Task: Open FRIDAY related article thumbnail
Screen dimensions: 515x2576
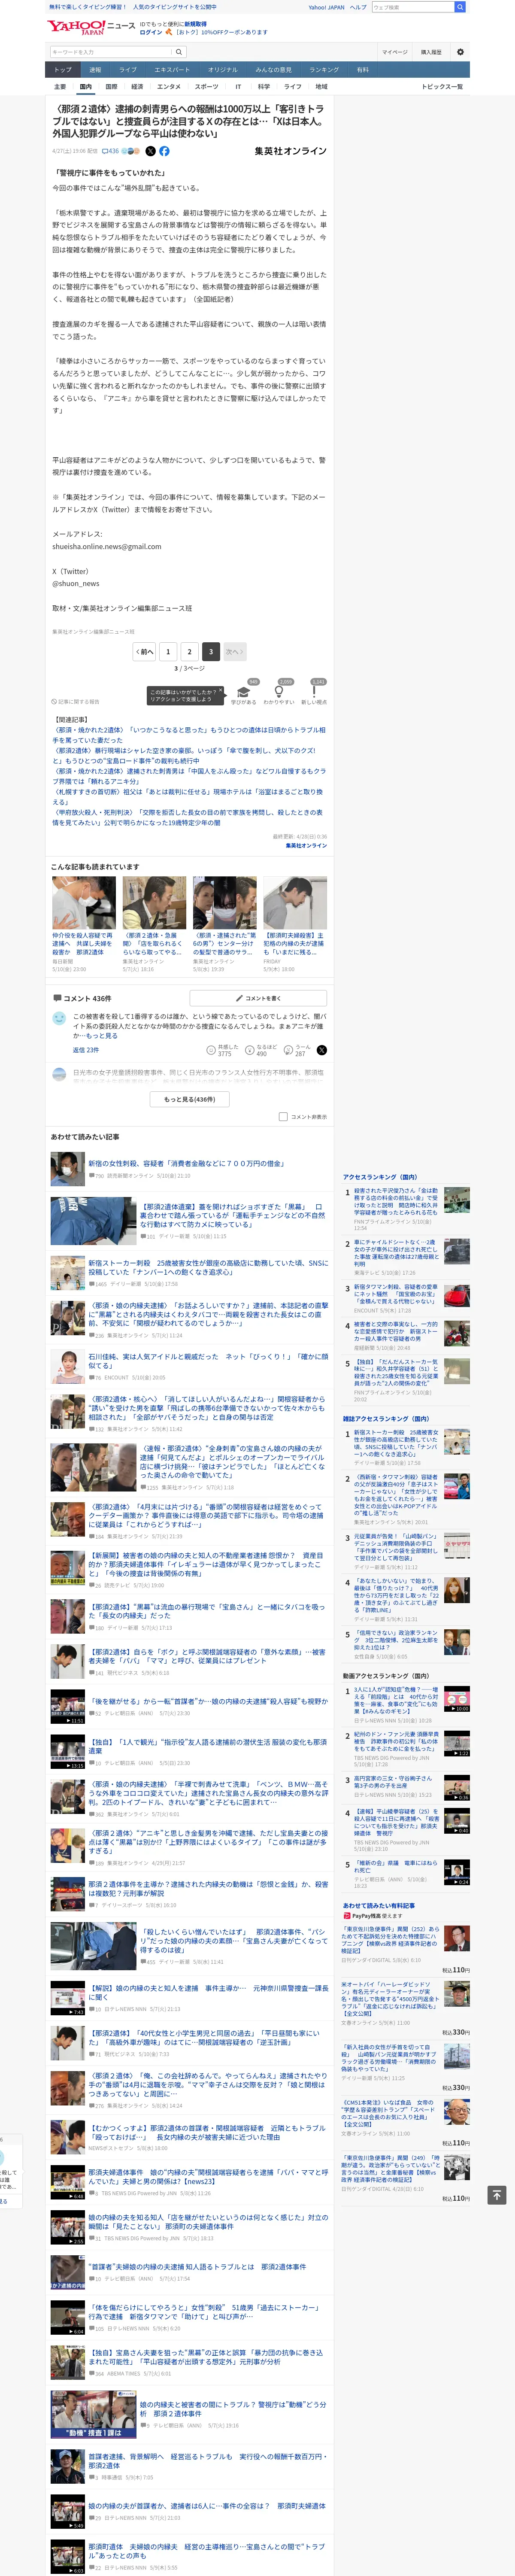Action: [295, 903]
